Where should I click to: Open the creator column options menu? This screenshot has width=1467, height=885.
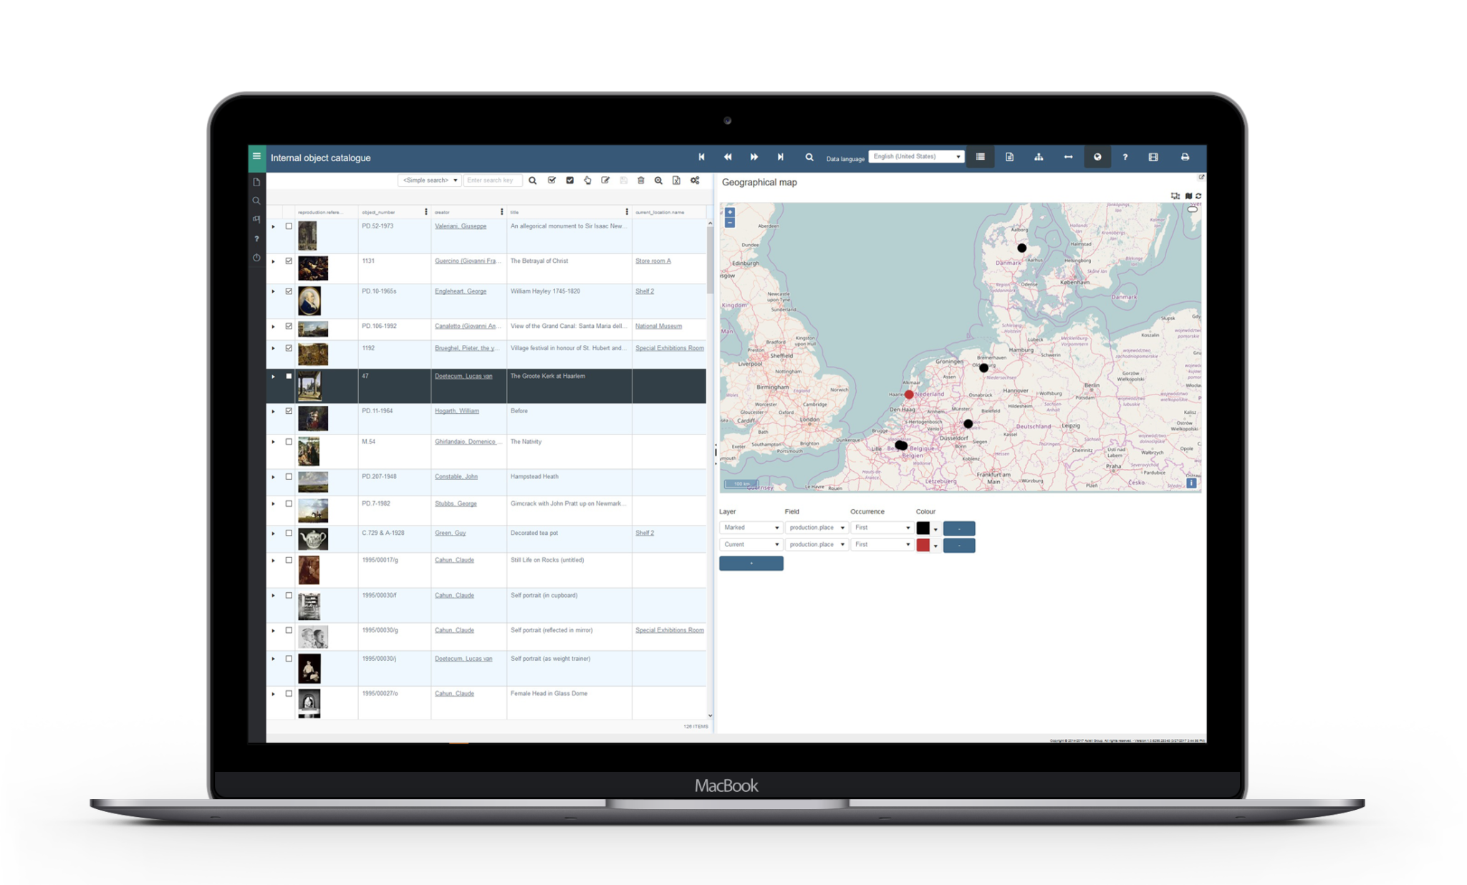pyautogui.click(x=501, y=212)
